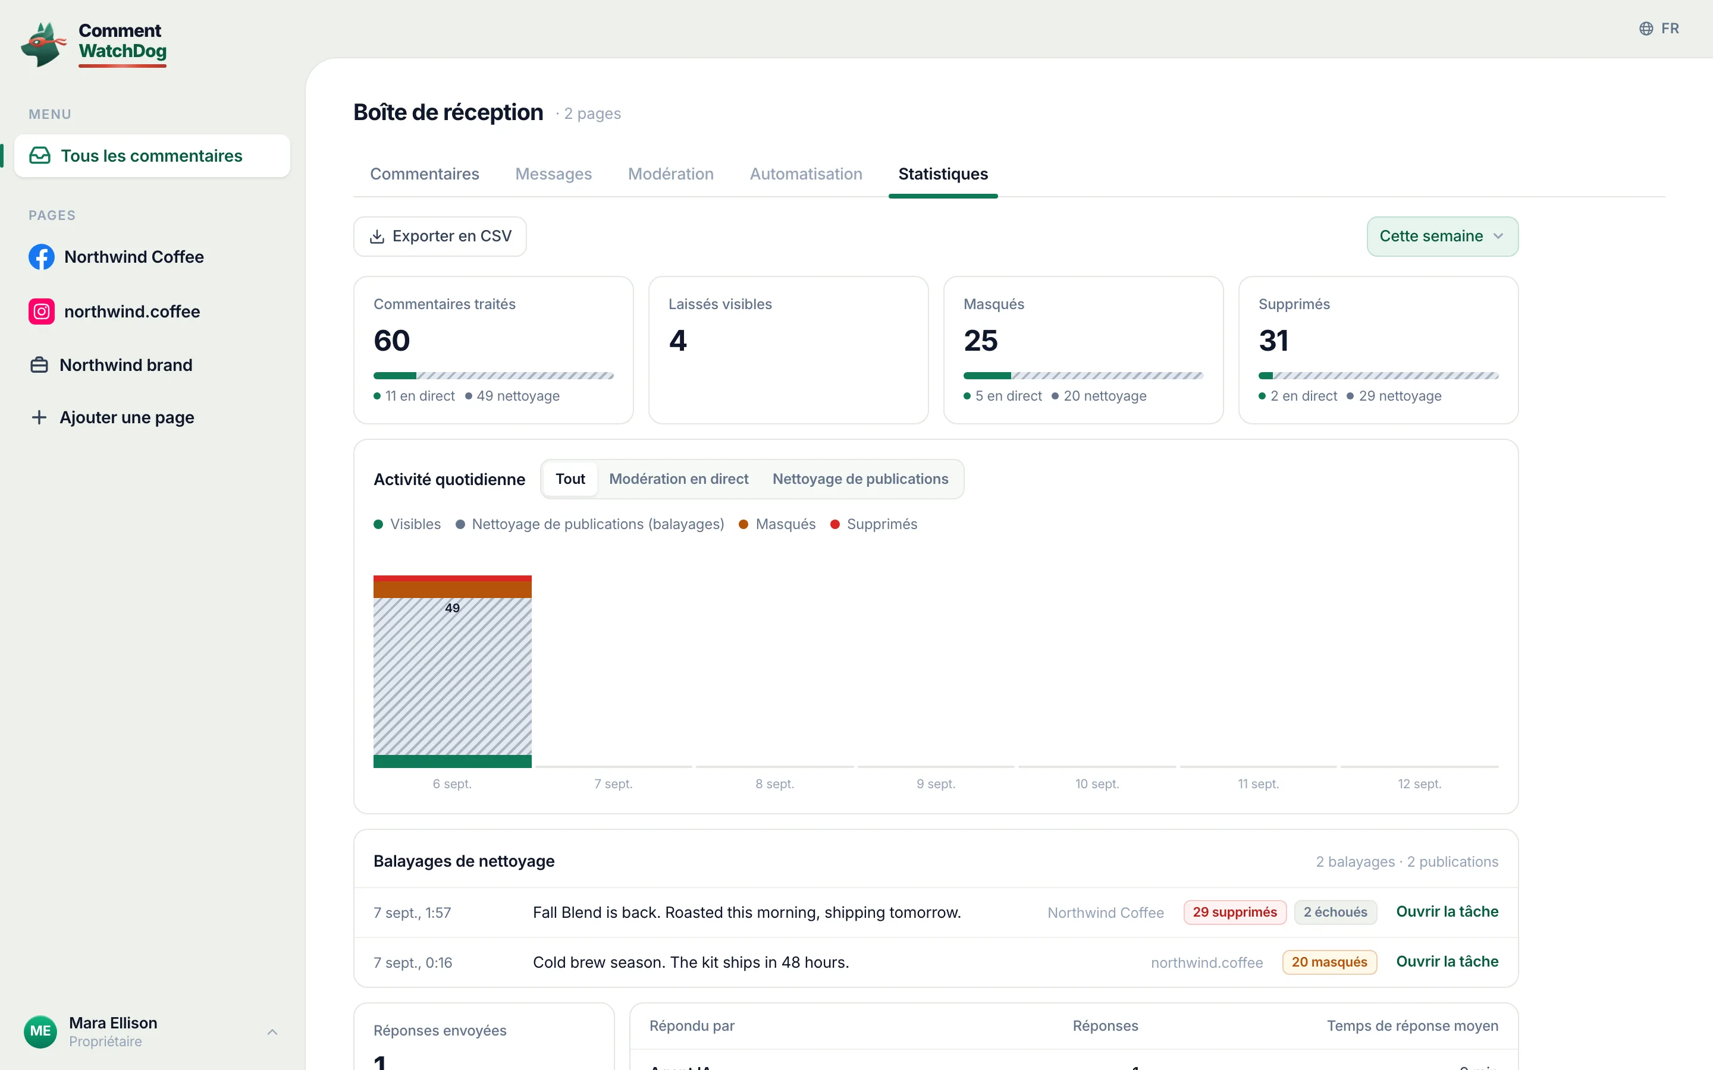The image size is (1713, 1070).
Task: Click the globe language icon
Action: tap(1646, 29)
